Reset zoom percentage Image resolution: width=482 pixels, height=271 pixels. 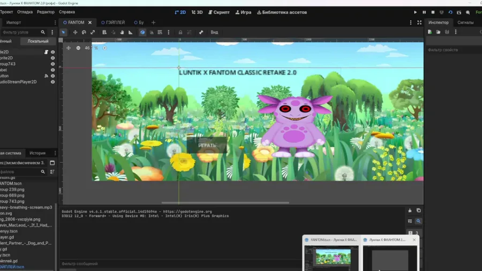click(91, 48)
